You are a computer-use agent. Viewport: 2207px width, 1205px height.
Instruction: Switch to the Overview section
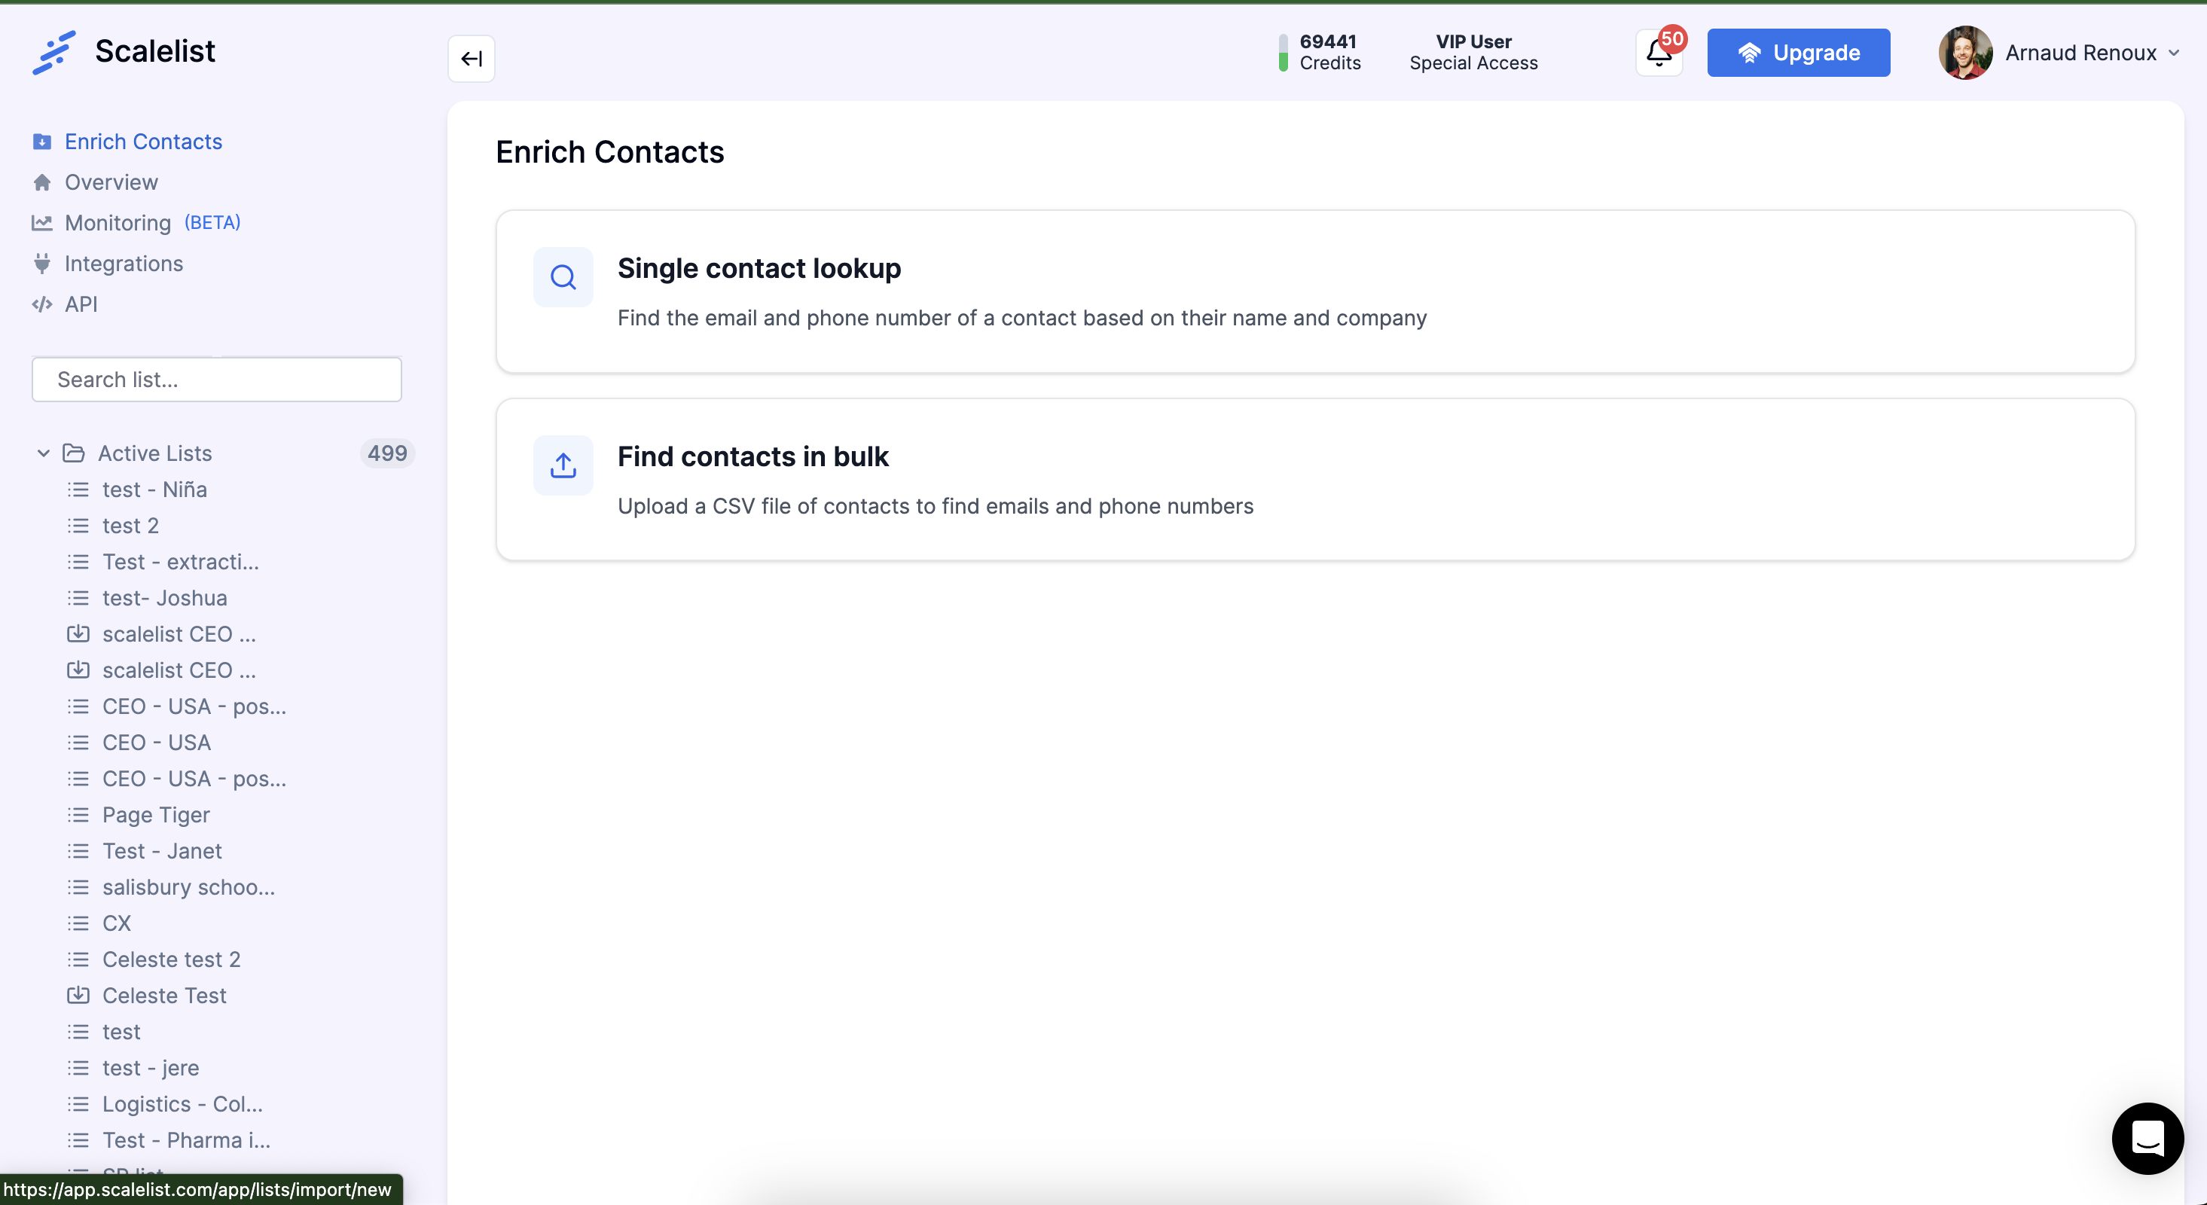point(111,182)
